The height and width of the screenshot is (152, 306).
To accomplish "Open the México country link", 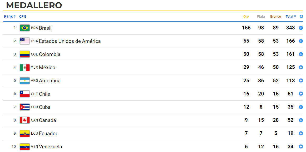I will click(x=47, y=67).
